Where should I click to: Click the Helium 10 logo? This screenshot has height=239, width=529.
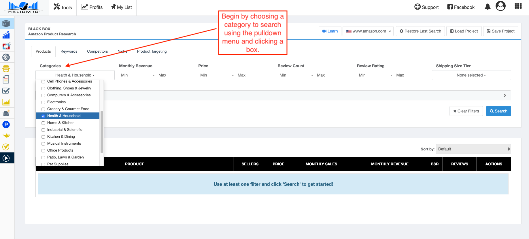(x=23, y=7)
